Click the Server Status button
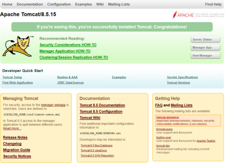Image resolution: width=225 pixels, height=163 pixels. click(x=206, y=40)
